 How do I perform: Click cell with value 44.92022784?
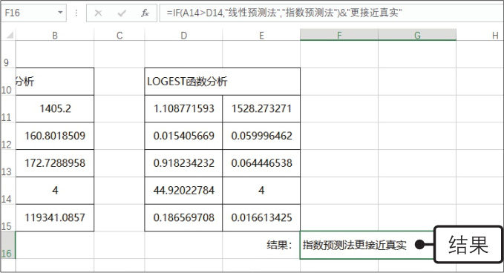183,191
